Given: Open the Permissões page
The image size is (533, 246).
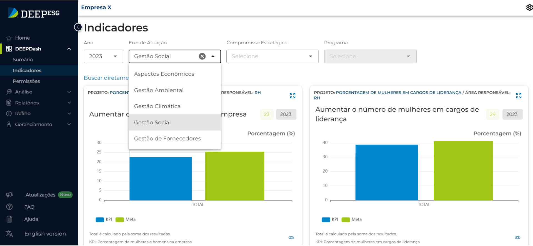Looking at the screenshot, I should (26, 81).
